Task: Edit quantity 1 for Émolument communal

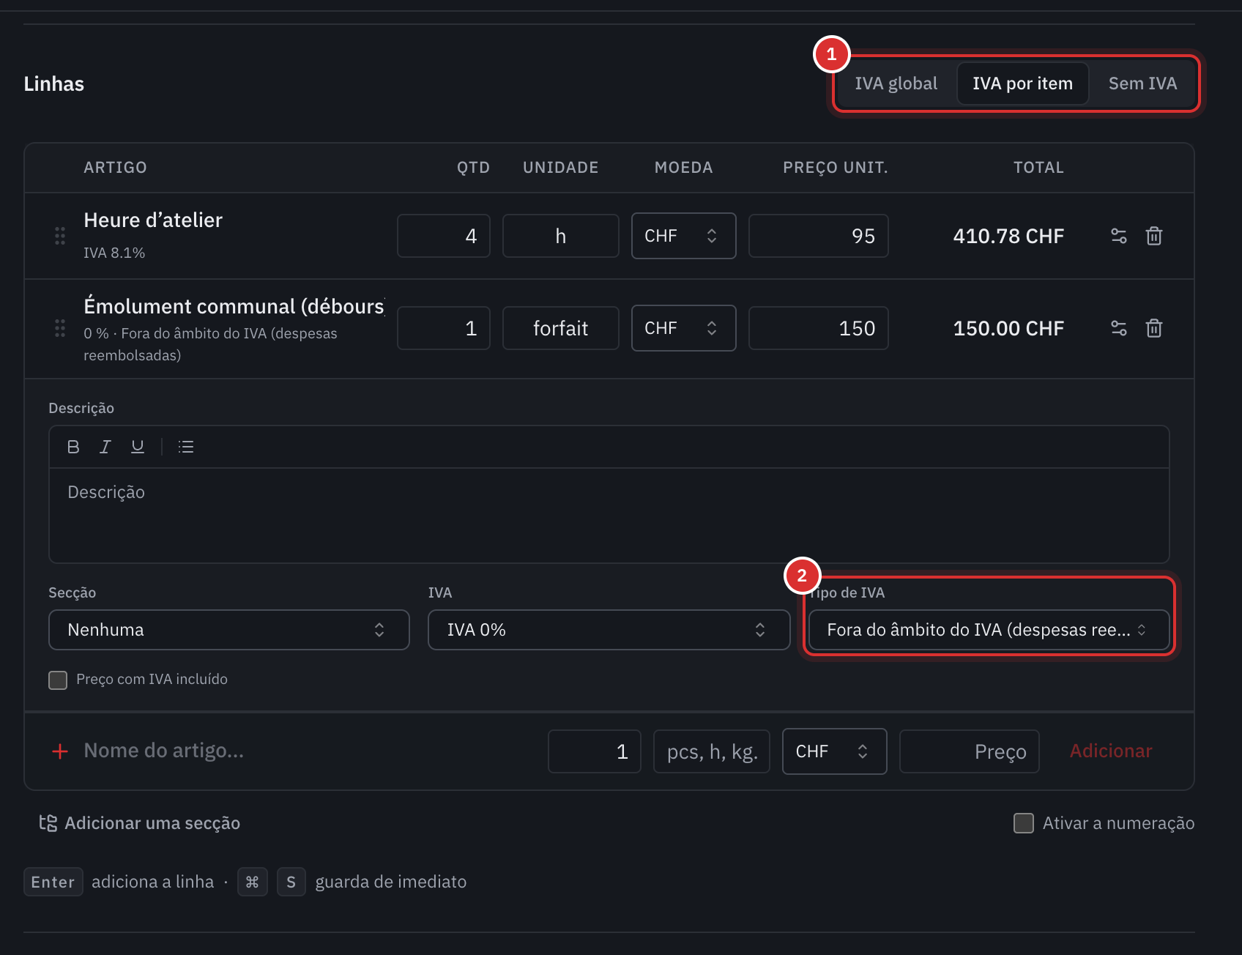Action: (x=444, y=328)
